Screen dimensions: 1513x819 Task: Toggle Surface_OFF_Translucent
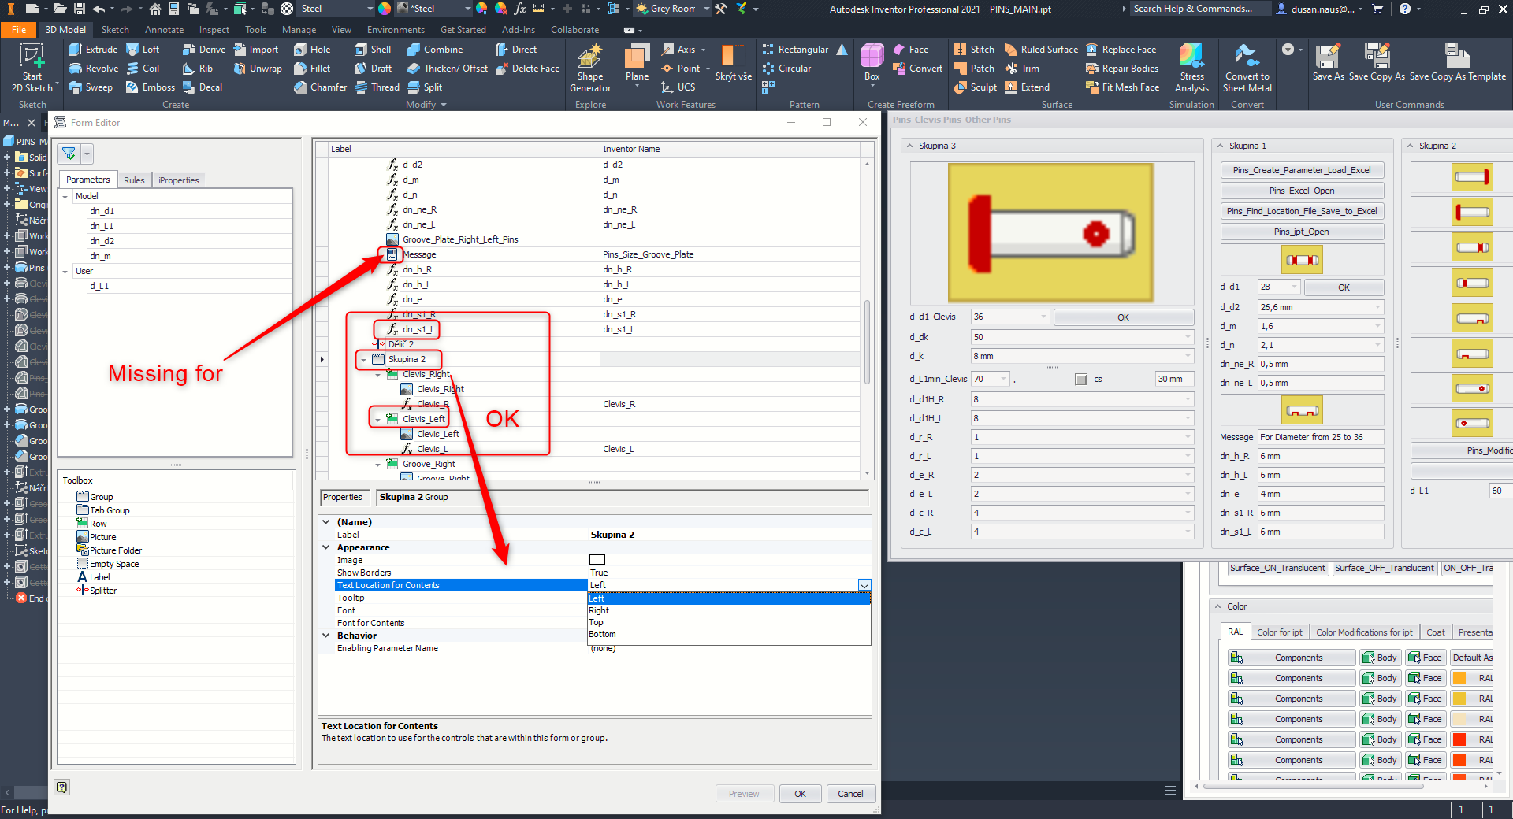pyautogui.click(x=1385, y=568)
